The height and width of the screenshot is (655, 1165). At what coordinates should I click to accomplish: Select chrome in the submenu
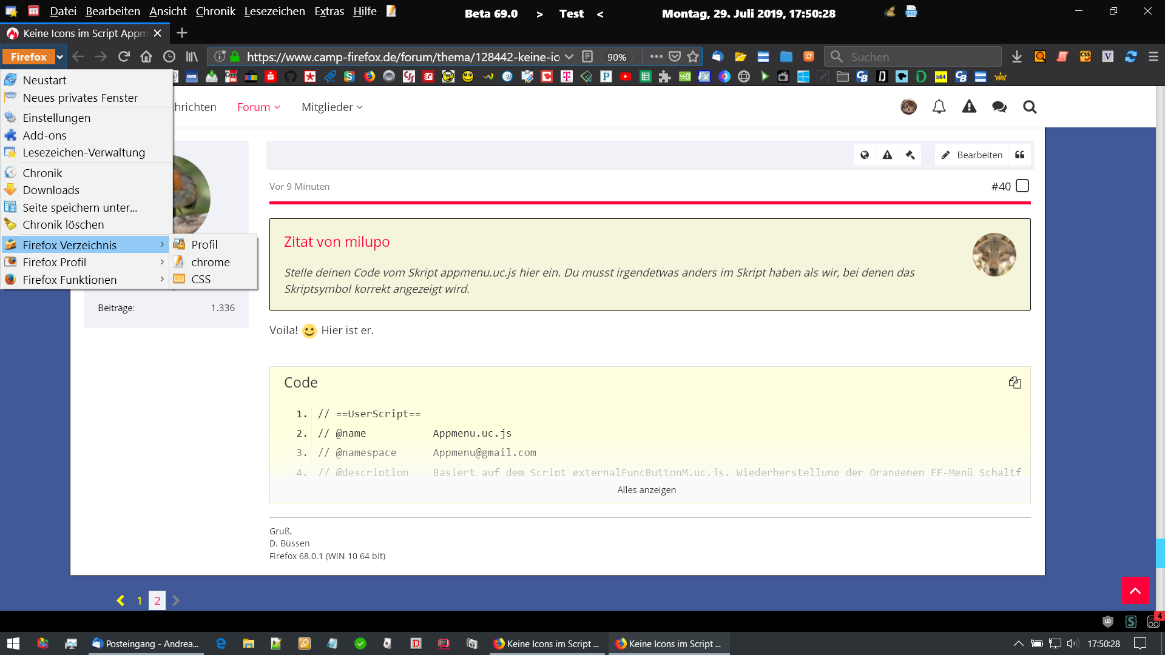(211, 262)
